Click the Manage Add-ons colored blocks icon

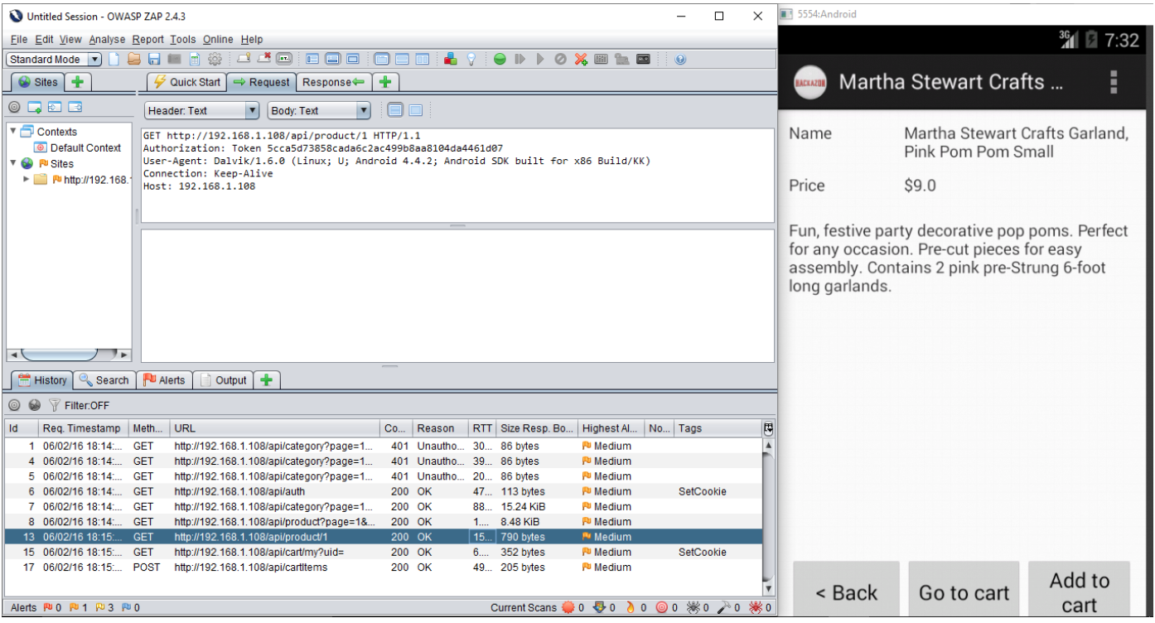[x=451, y=60]
